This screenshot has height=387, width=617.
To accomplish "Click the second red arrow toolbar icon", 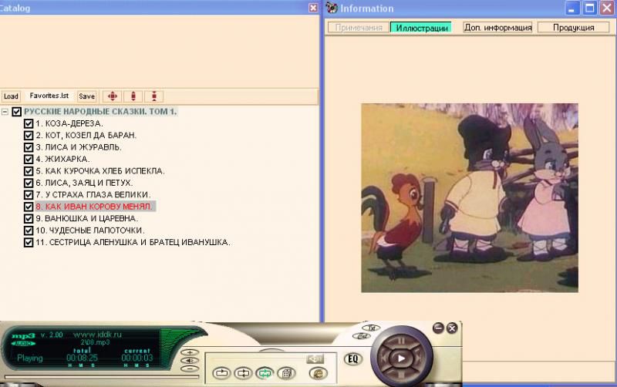I will pos(133,96).
